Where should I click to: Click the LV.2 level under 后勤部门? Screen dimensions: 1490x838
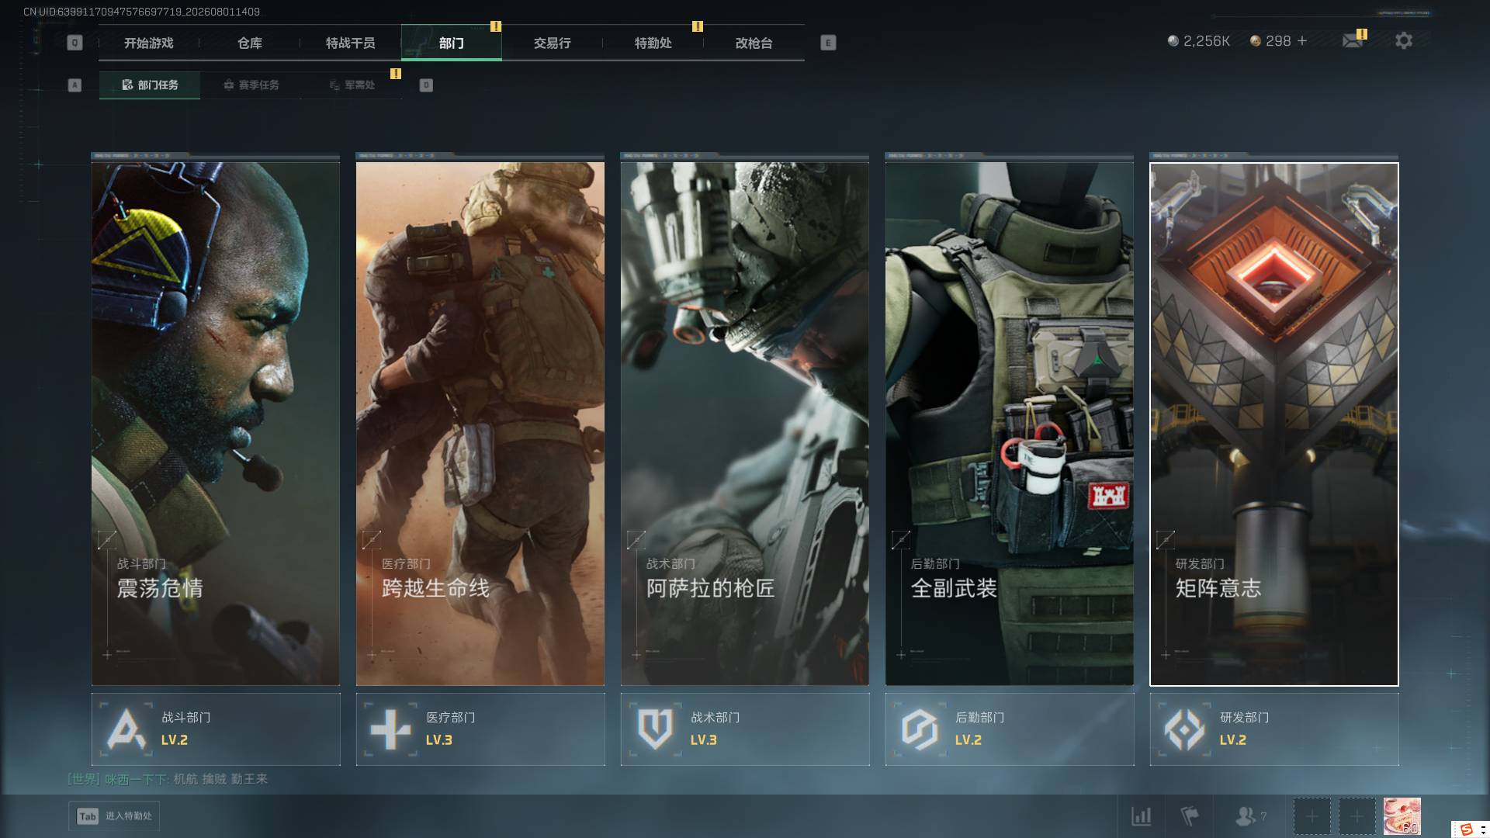pos(968,740)
